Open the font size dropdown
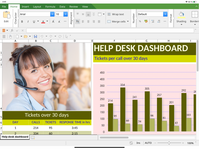Screen dimensions: 199x149 (x=65, y=14)
